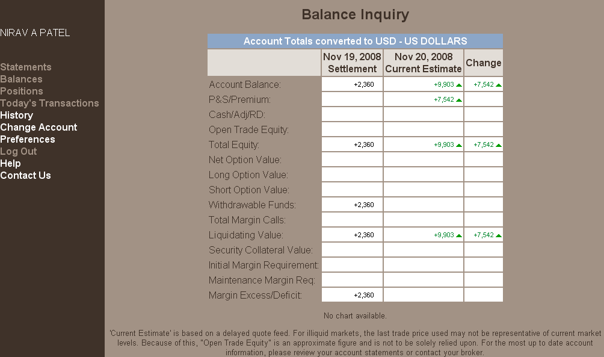Select Change Account in sidebar

click(39, 127)
